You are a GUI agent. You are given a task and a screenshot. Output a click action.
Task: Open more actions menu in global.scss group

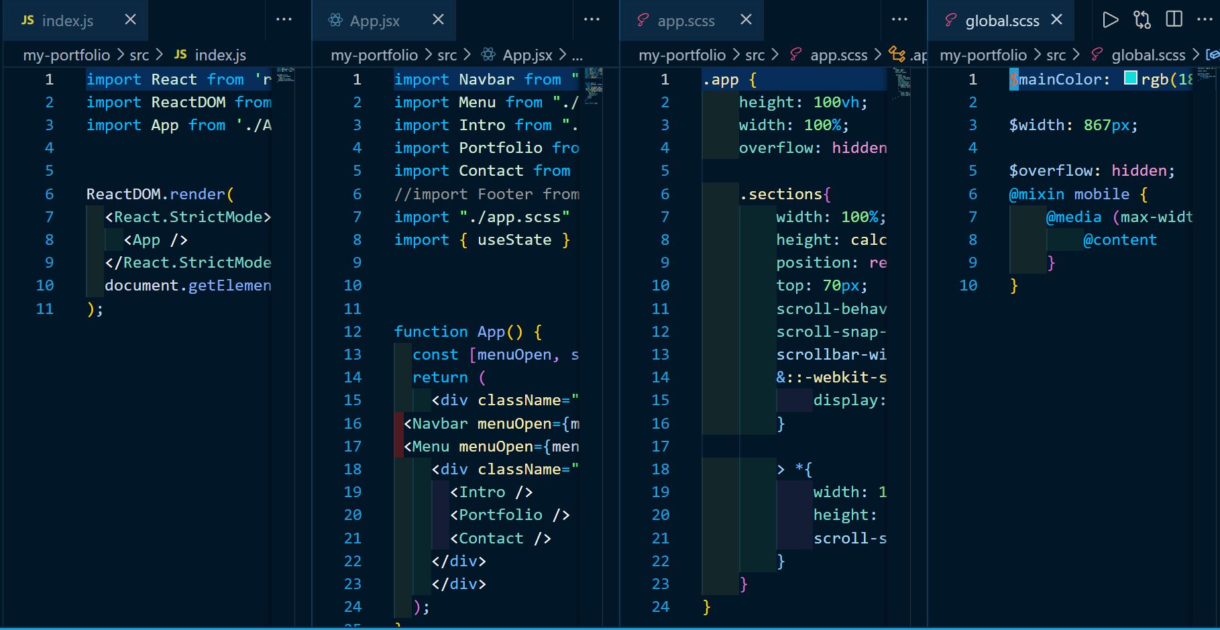coord(1205,19)
